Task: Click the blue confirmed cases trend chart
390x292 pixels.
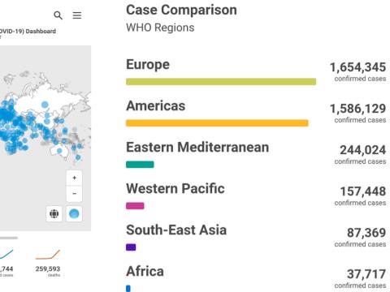Action: pos(6,255)
